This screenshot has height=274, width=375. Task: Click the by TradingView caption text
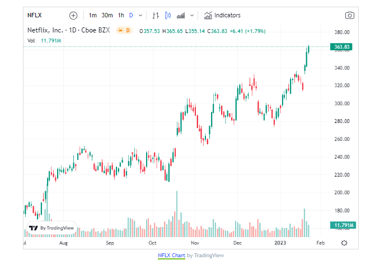click(x=205, y=256)
